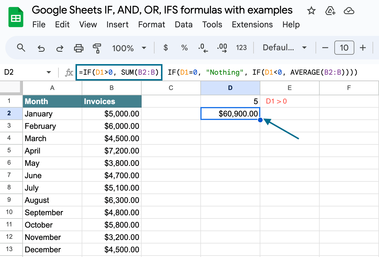Select the red 'D1 > 0' cell

pos(290,101)
